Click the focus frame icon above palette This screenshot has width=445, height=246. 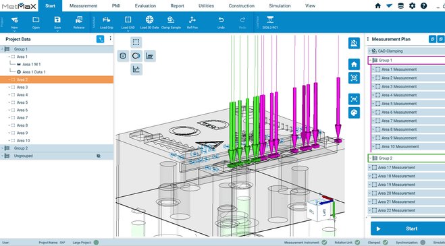[x=354, y=99]
